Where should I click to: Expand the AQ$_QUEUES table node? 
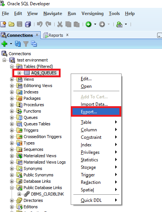pyautogui.click(x=19, y=73)
